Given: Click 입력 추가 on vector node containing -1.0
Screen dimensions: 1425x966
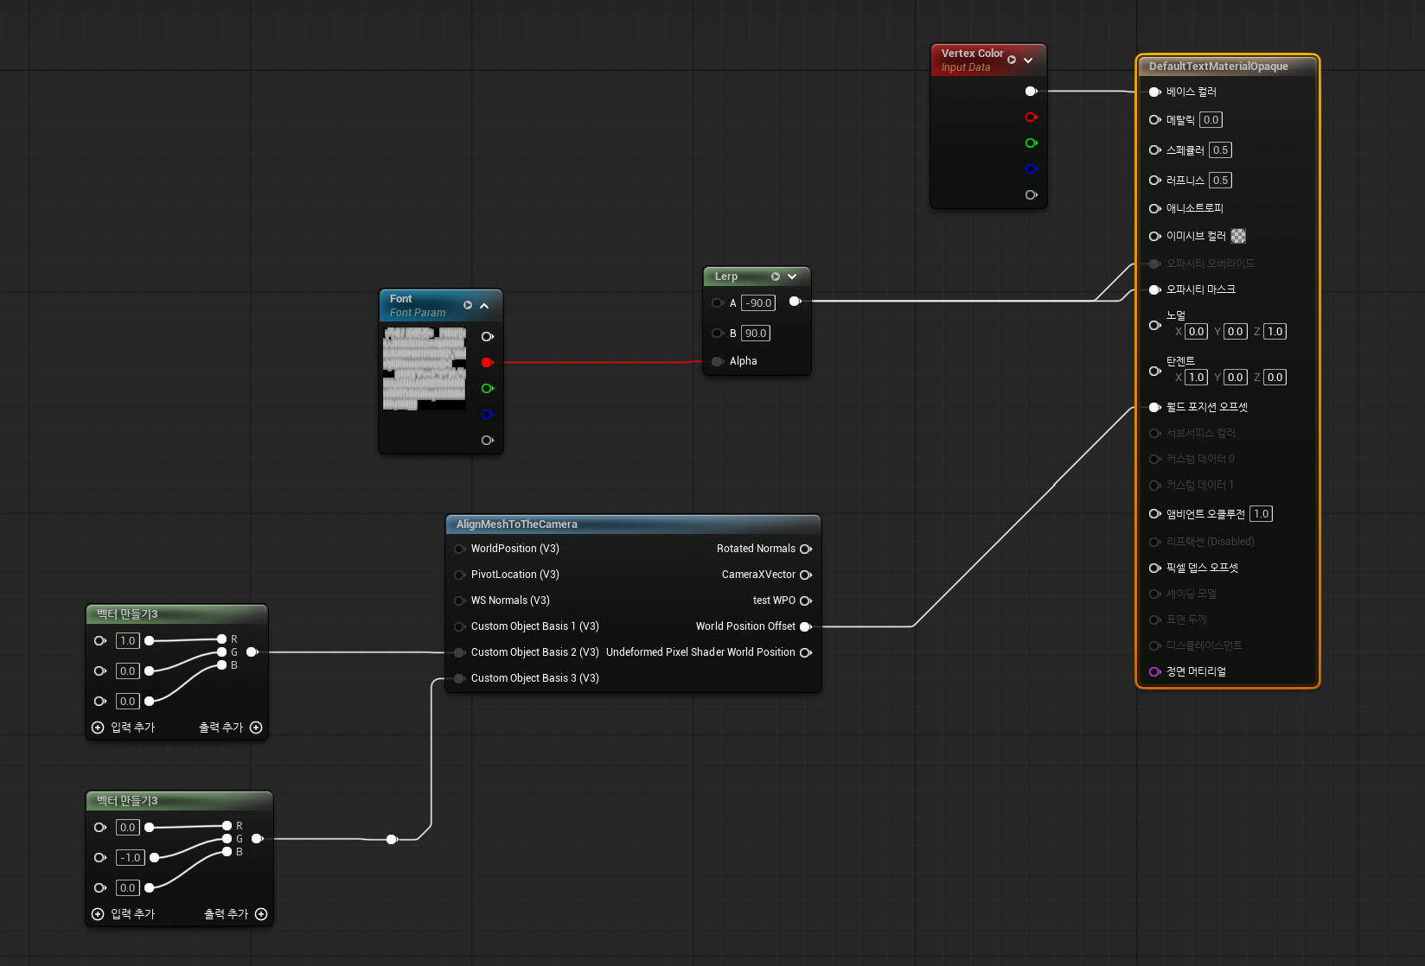Looking at the screenshot, I should pos(124,914).
